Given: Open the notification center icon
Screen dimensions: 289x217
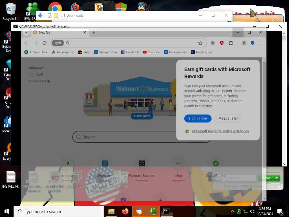Looking at the screenshot, I should coord(280,212).
